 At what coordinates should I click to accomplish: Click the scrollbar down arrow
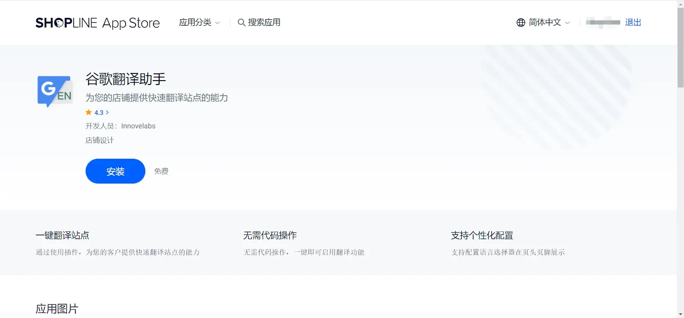pyautogui.click(x=680, y=314)
